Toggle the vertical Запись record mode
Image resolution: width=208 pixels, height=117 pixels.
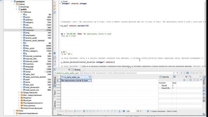55,105
